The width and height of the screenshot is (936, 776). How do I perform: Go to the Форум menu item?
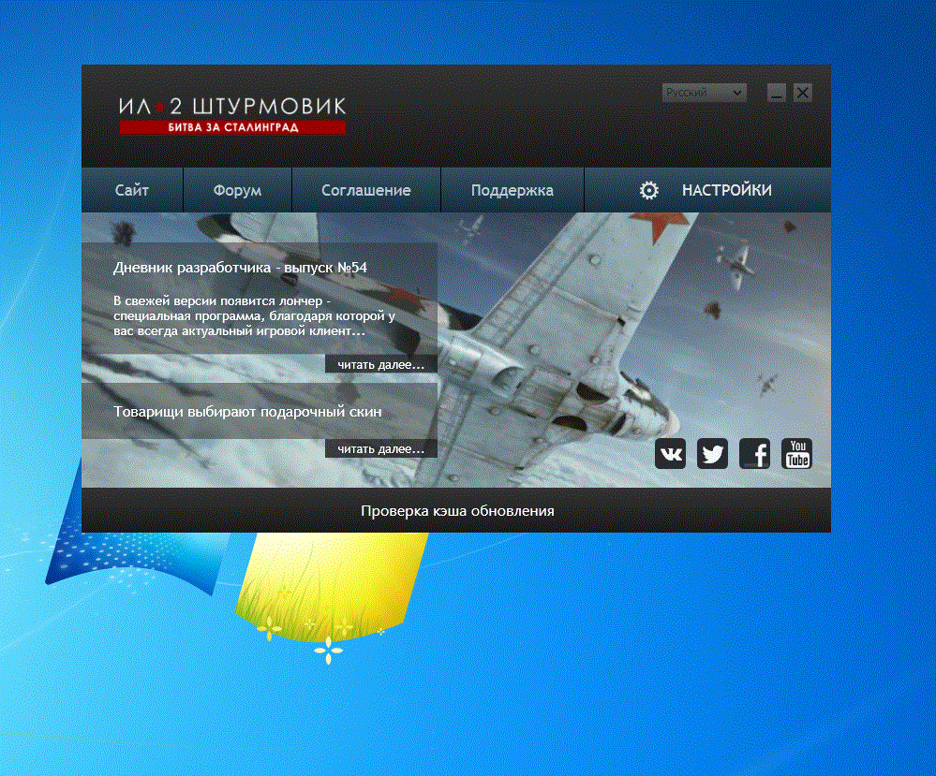237,190
